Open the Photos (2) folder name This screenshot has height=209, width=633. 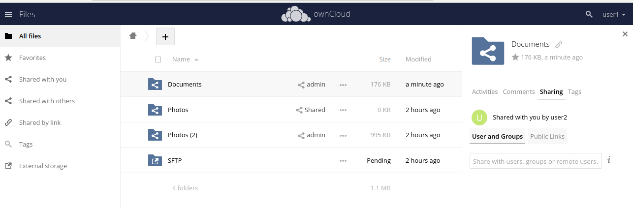click(183, 135)
